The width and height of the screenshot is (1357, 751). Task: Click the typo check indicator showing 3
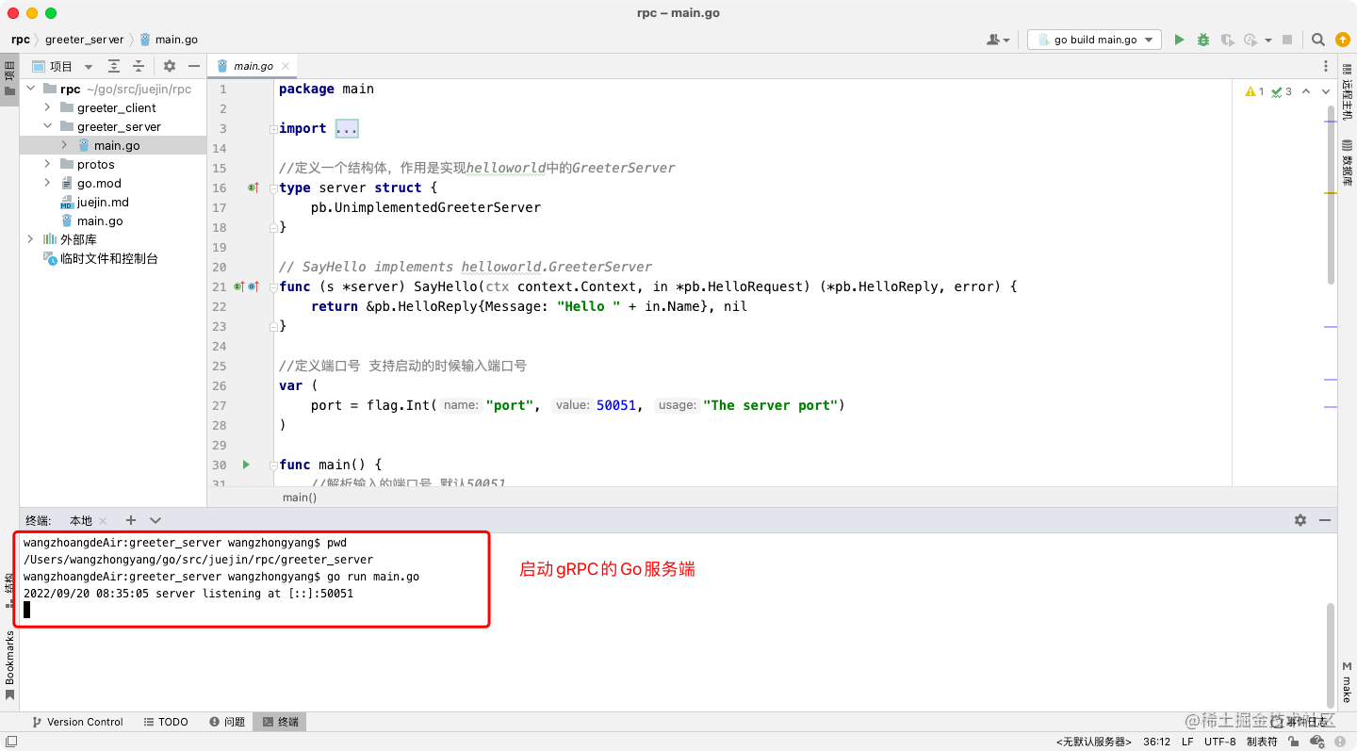coord(1282,91)
